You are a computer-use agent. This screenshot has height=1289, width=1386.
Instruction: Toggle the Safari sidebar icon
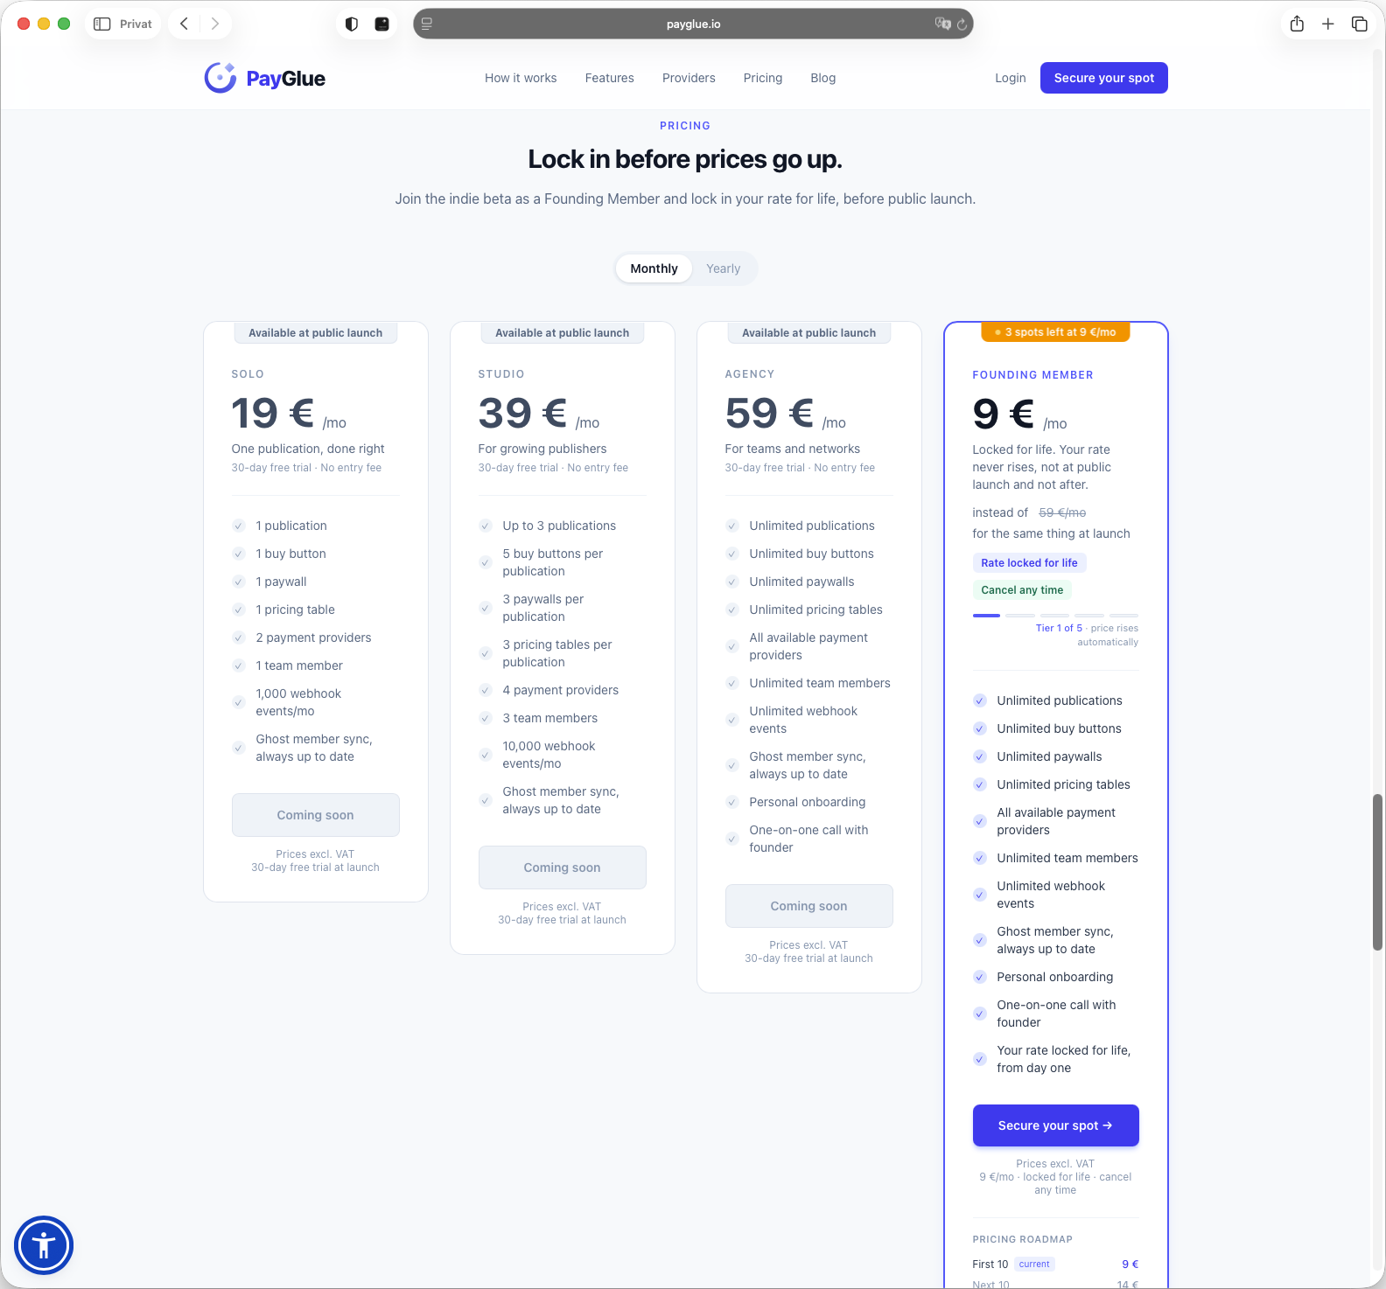[102, 24]
